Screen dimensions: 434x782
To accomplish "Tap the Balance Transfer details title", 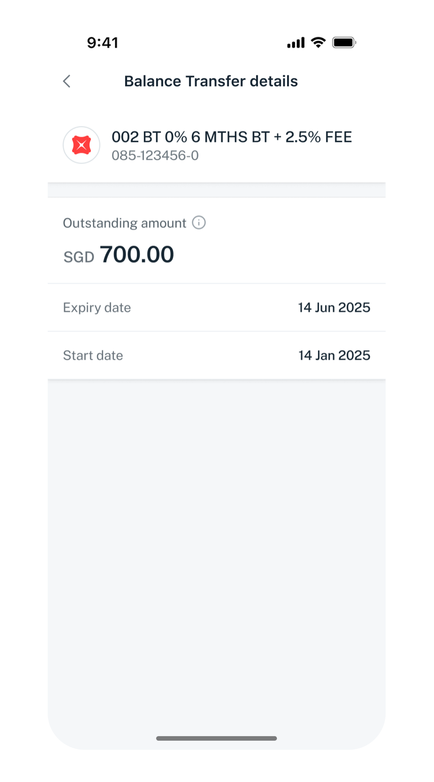I will 211,81.
